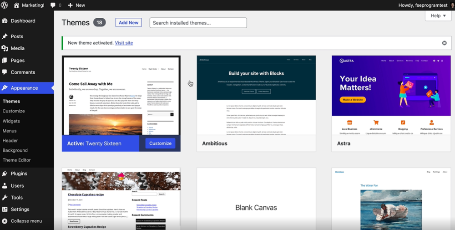Click the Ambitious theme name label
Viewport: 455px width, 230px height.
pos(215,143)
